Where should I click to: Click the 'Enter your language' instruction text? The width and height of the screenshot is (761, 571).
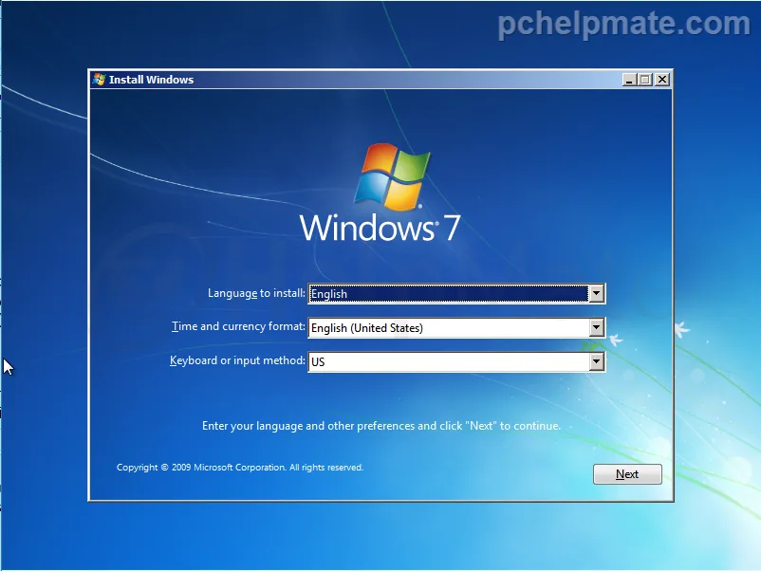click(x=381, y=426)
